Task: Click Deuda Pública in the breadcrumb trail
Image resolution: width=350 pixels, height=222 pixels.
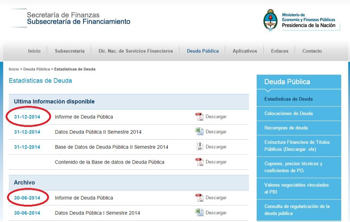Action: 37,69
